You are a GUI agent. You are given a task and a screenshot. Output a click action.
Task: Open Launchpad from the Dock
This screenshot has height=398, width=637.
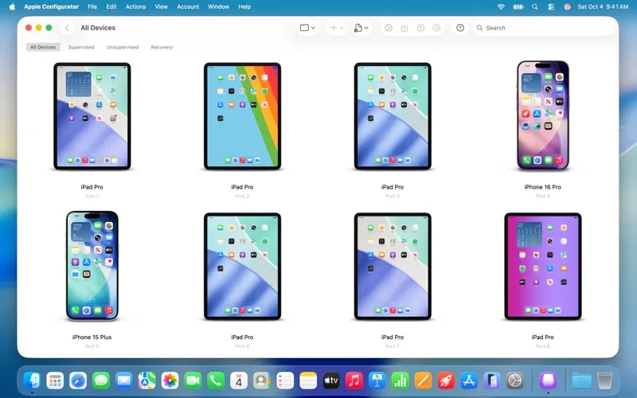coord(55,380)
